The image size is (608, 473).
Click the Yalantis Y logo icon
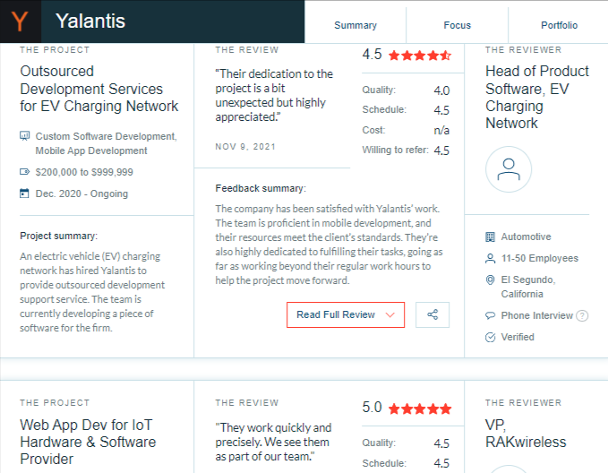20,21
